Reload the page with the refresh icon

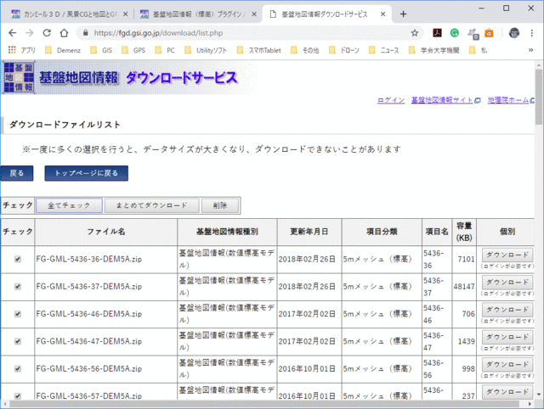pos(47,33)
